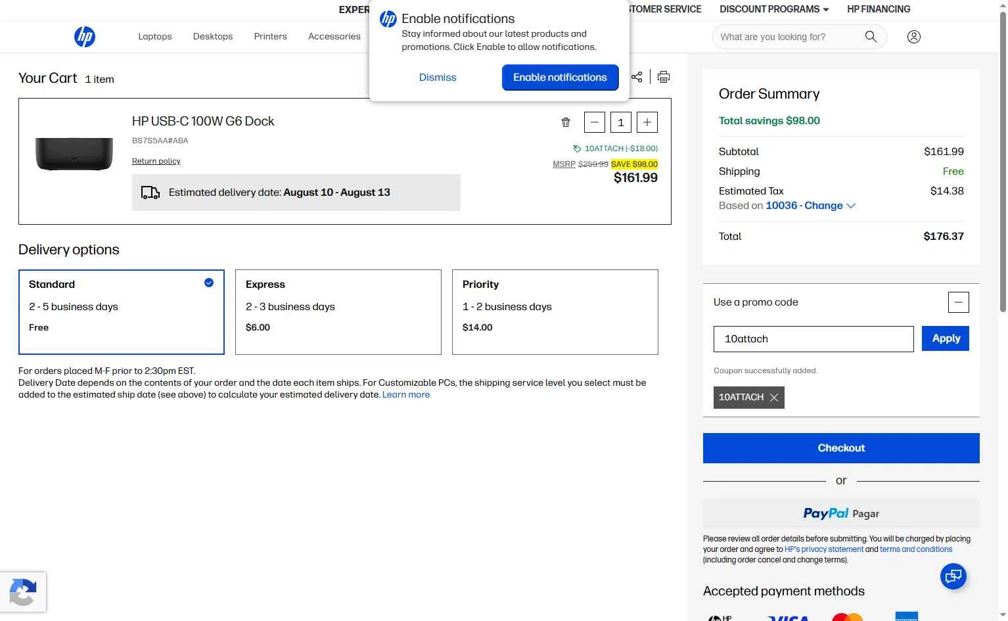Screen dimensions: 1008x621
Task: Click the search magnifier icon
Action: pyautogui.click(x=871, y=37)
